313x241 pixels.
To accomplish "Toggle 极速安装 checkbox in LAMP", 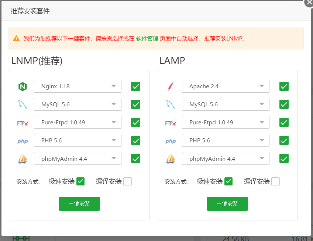I will 228,181.
